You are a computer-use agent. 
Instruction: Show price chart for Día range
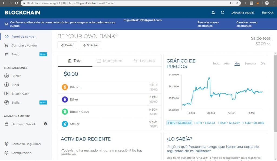point(263,63)
